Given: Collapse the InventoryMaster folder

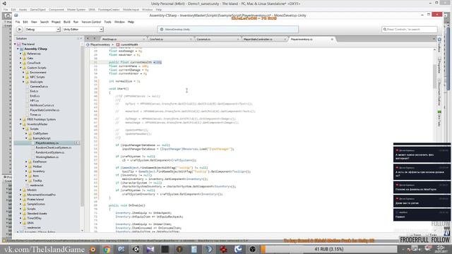Looking at the screenshot, I should pos(20,124).
